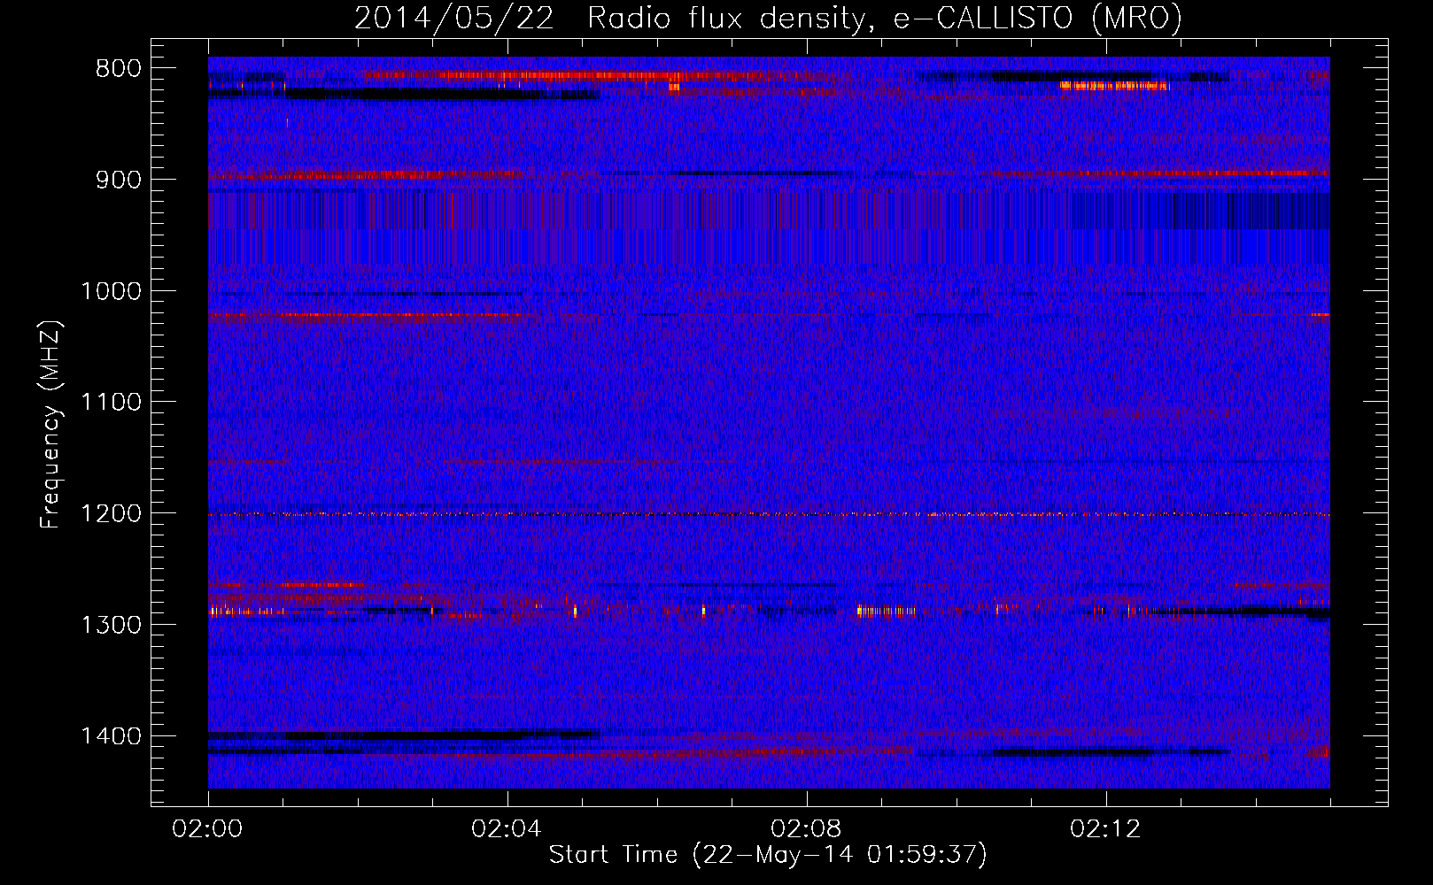The image size is (1433, 885).
Task: Click the bright yellow burst near 815 MHz after 02:11
Action: pyautogui.click(x=1115, y=86)
